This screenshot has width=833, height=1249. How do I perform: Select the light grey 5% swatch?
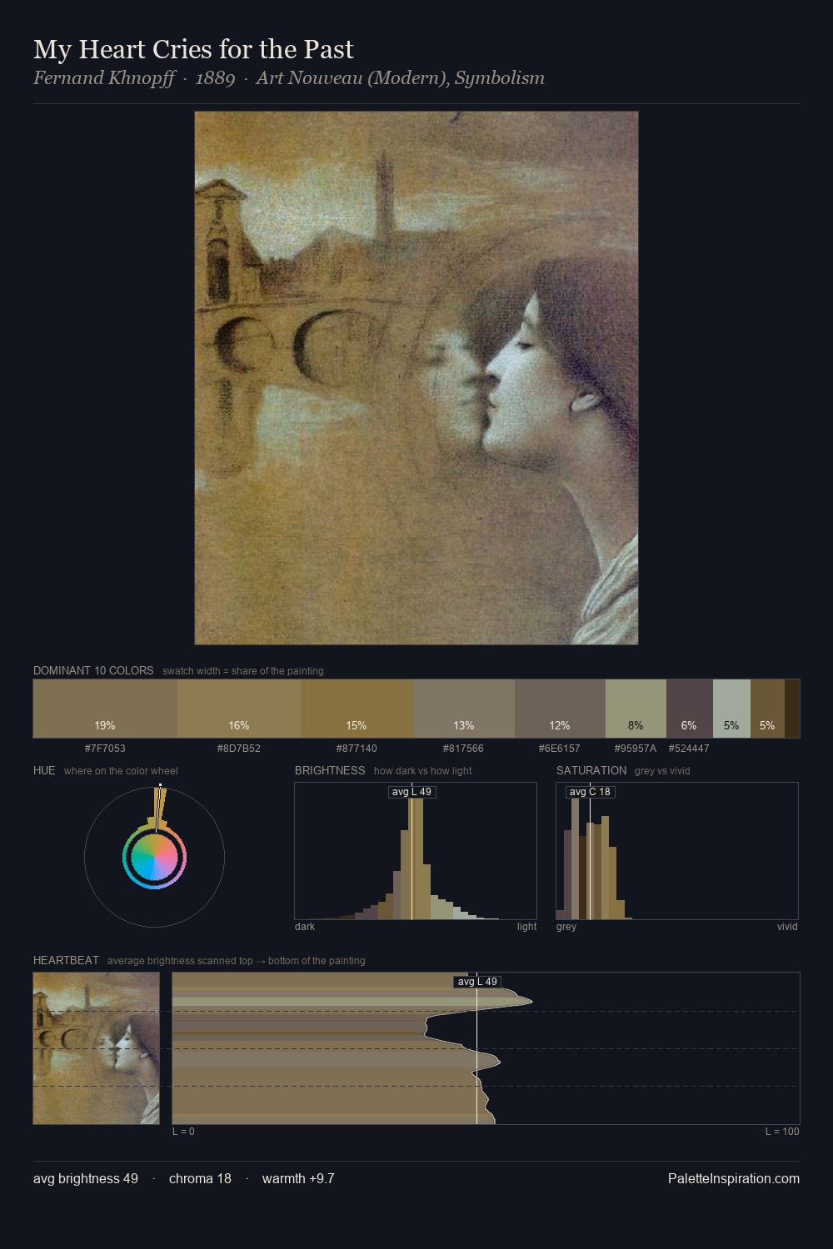(731, 709)
